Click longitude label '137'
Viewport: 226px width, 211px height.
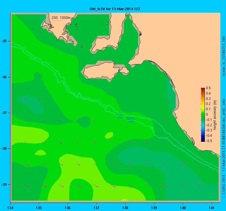click(x=96, y=208)
